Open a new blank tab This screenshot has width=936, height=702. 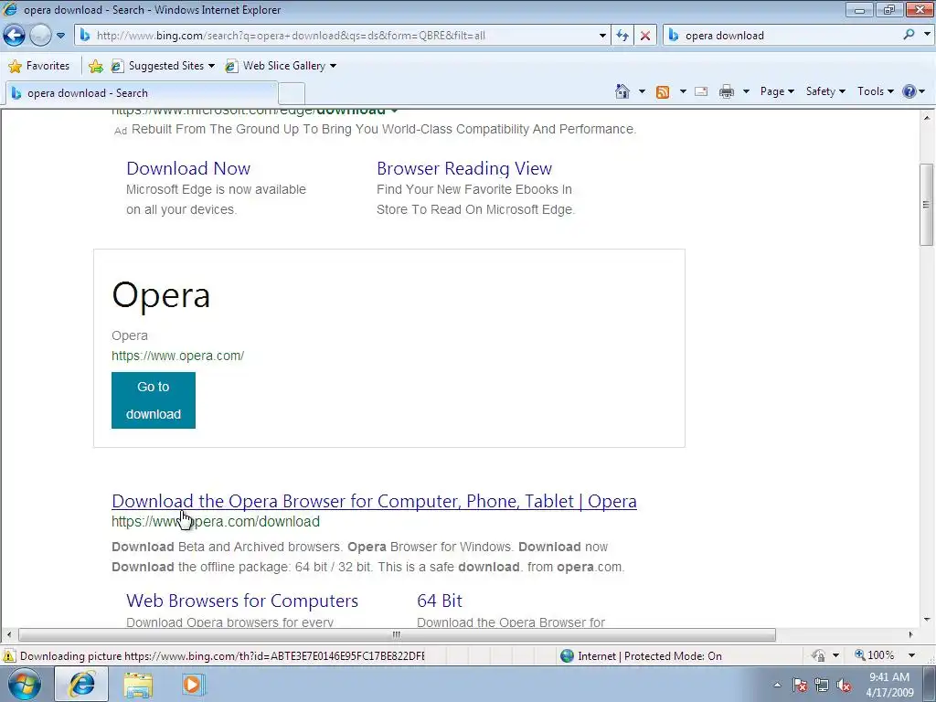tap(292, 94)
